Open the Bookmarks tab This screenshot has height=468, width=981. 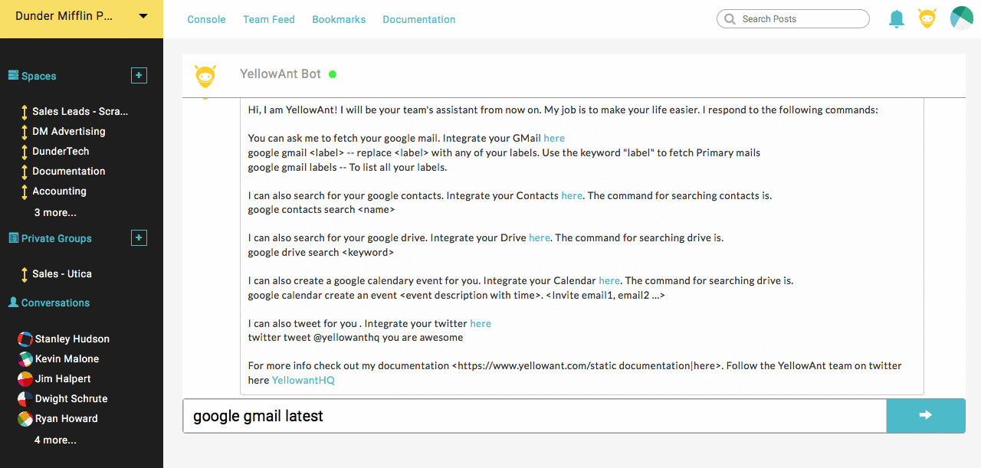[x=339, y=19]
